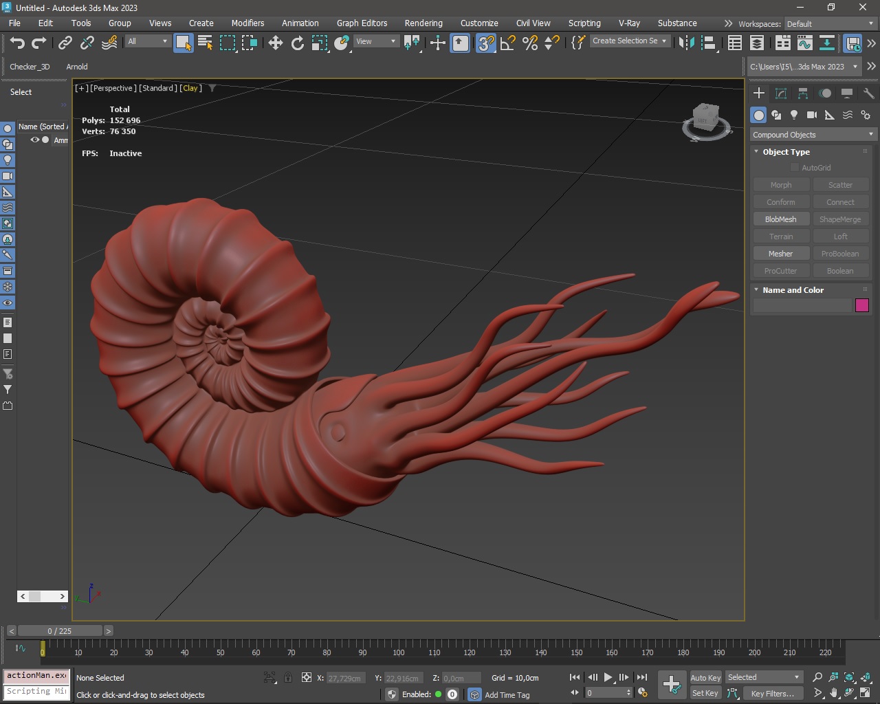This screenshot has height=704, width=880.
Task: Open the Graph Editors menu
Action: [x=362, y=23]
